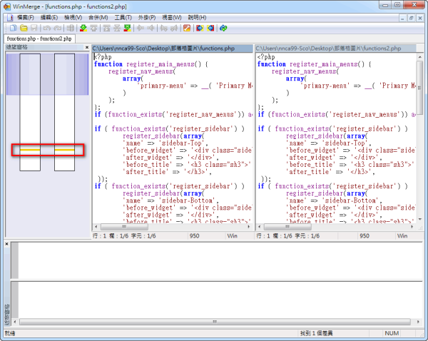Click the Options toolbar icon
The height and width of the screenshot is (341, 428).
click(187, 28)
